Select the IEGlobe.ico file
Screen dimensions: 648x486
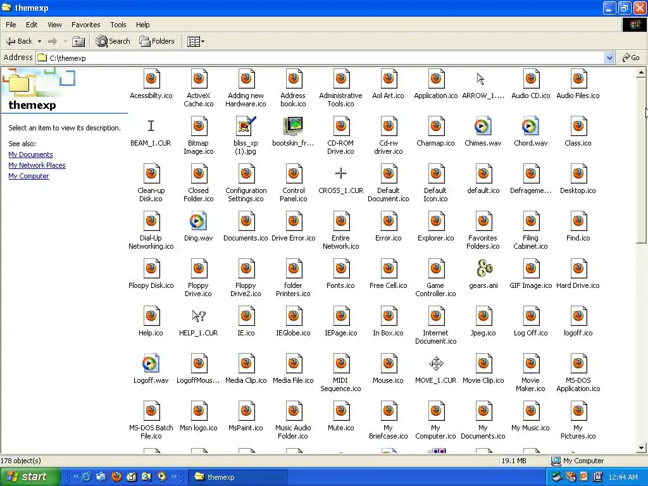tap(294, 316)
